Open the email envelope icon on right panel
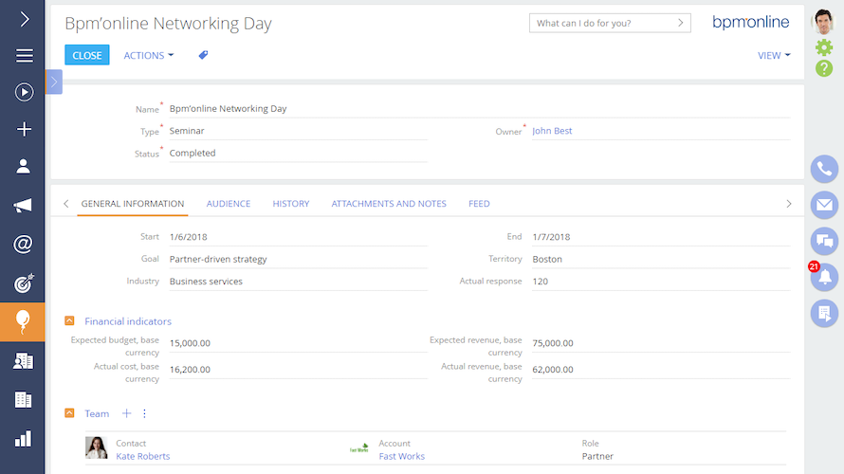This screenshot has width=844, height=474. point(824,205)
